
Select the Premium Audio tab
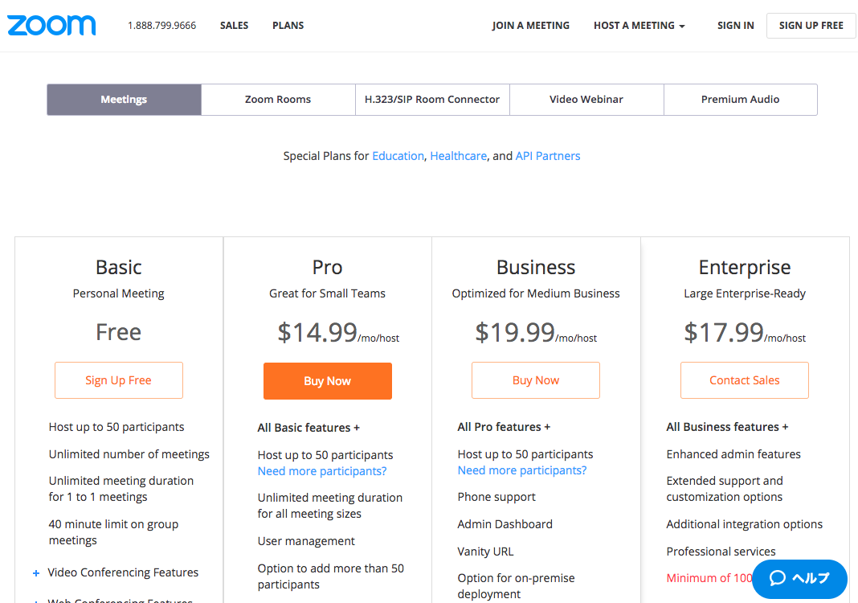tap(741, 99)
